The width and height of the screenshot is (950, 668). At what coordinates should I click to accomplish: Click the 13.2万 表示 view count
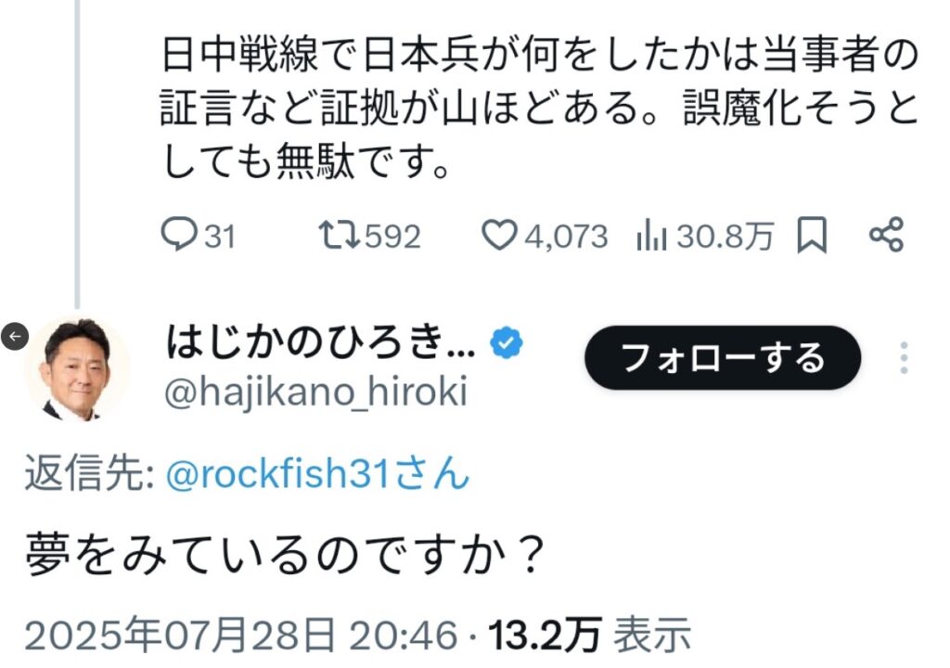pos(589,636)
